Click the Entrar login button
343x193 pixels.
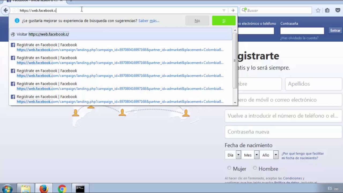(335, 31)
